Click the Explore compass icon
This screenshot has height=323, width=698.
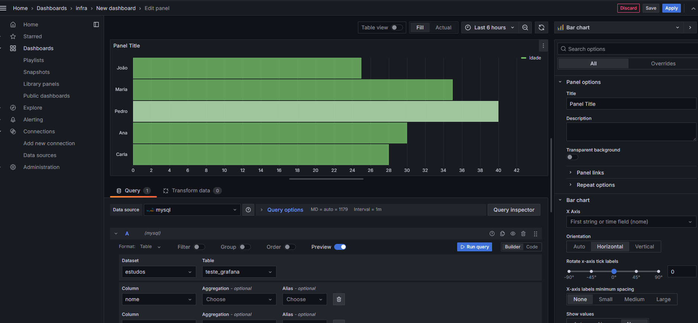coord(13,108)
